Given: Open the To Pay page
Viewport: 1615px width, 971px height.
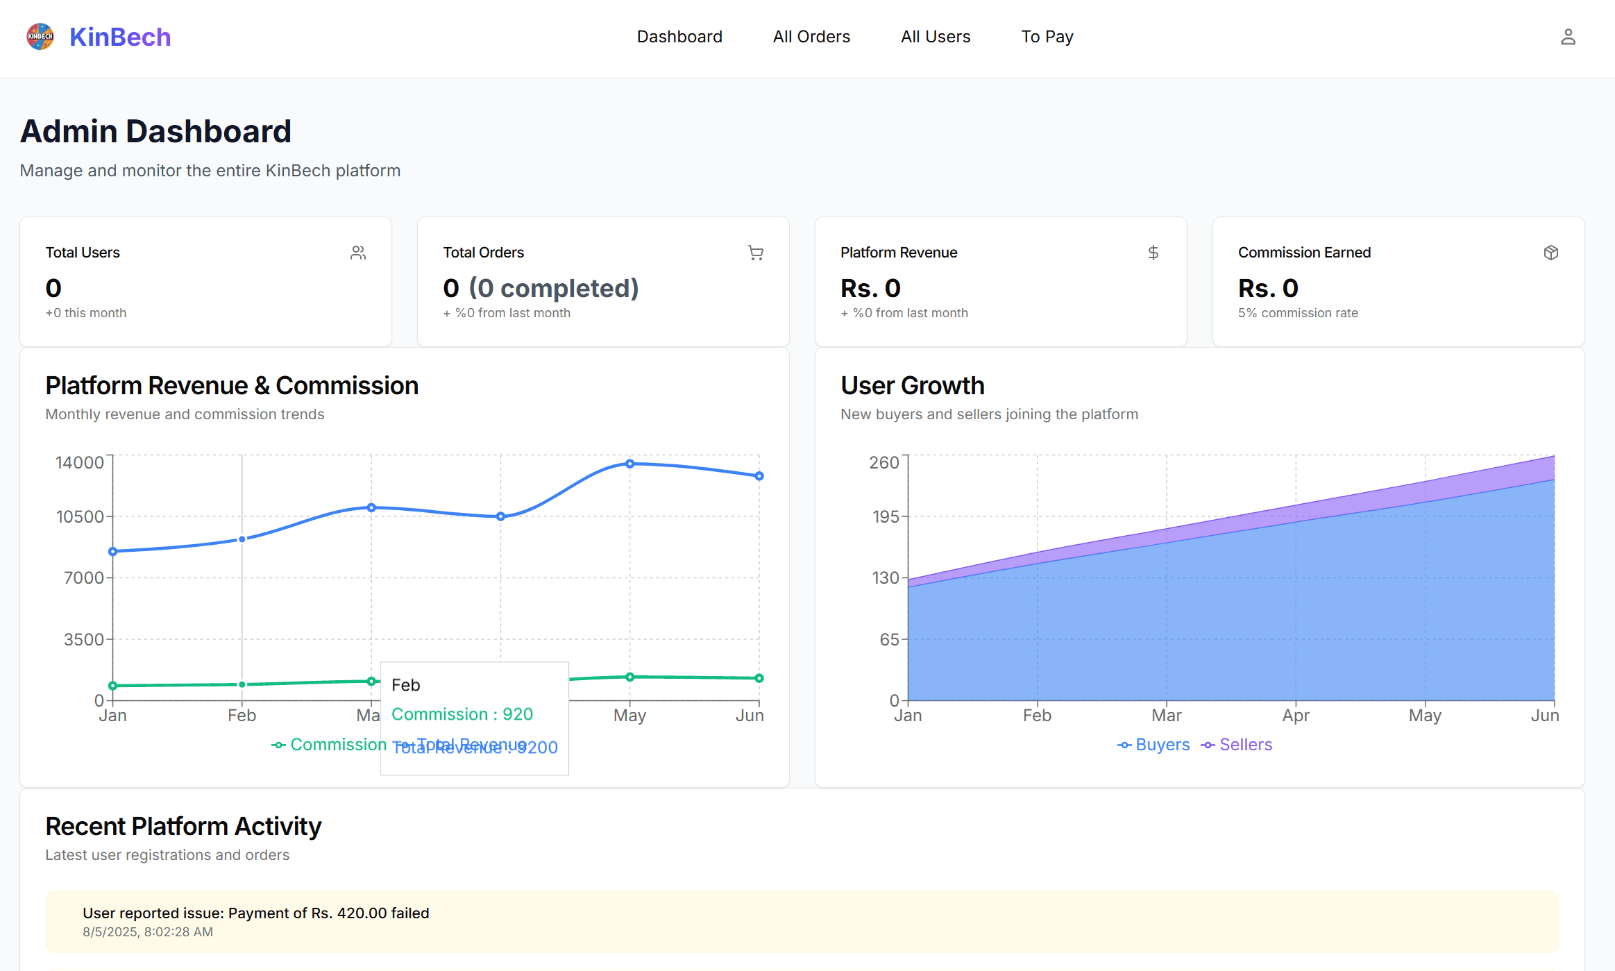Looking at the screenshot, I should pyautogui.click(x=1047, y=37).
